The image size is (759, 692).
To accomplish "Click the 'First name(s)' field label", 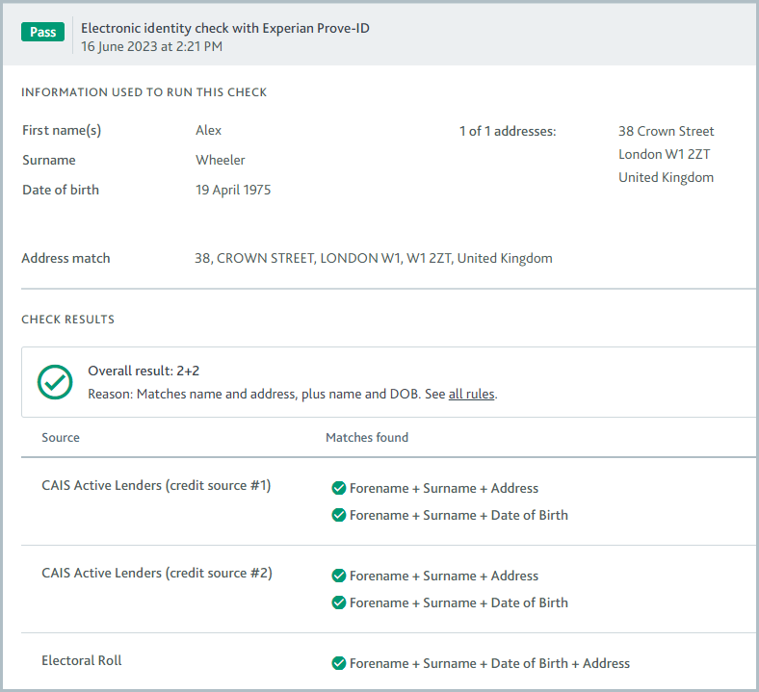I will coord(62,131).
